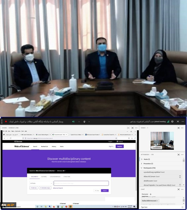Click the browser downloads arrow icon
Image resolution: width=187 pixels, height=210 pixels.
[132, 138]
